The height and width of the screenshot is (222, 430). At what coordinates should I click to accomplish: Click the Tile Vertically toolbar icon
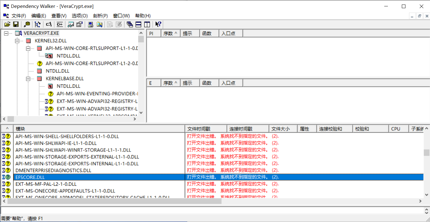(x=147, y=24)
